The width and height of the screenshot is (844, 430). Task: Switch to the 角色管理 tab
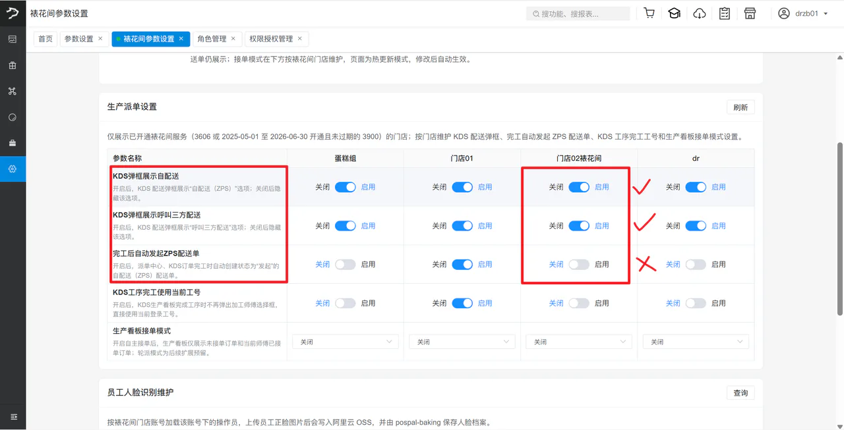[212, 39]
